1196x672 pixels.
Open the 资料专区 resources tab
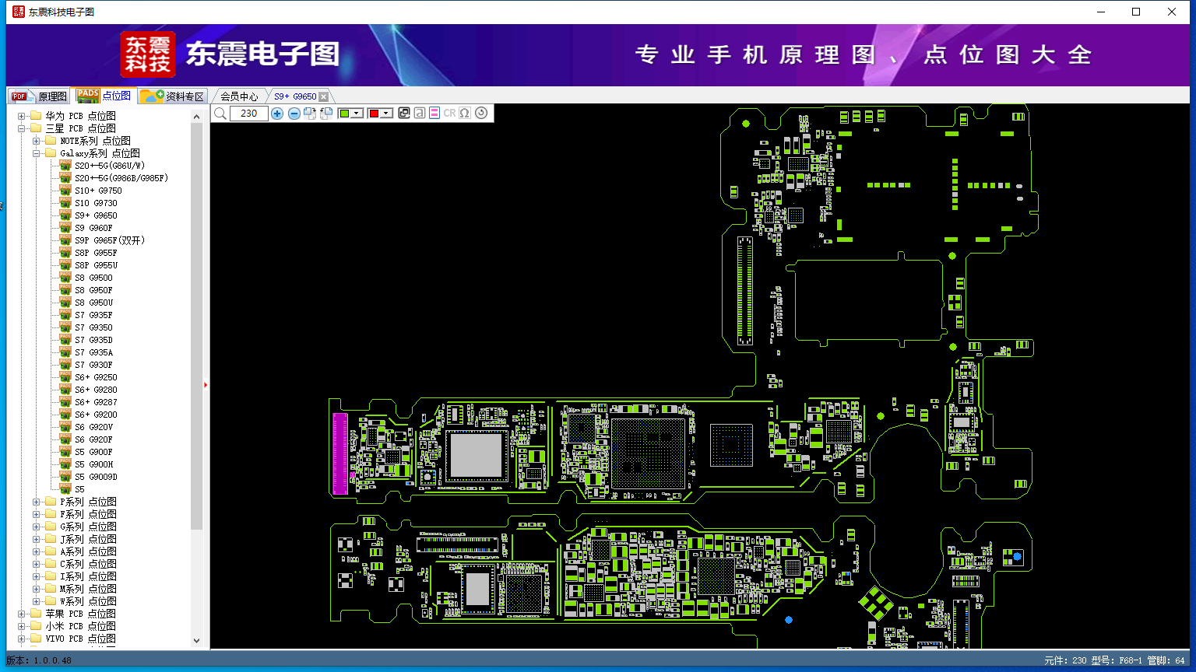coord(172,96)
